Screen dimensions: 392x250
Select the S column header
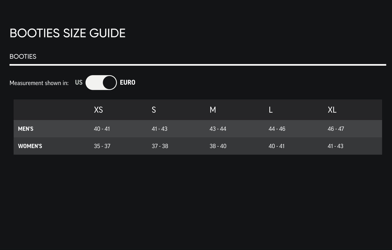[154, 110]
